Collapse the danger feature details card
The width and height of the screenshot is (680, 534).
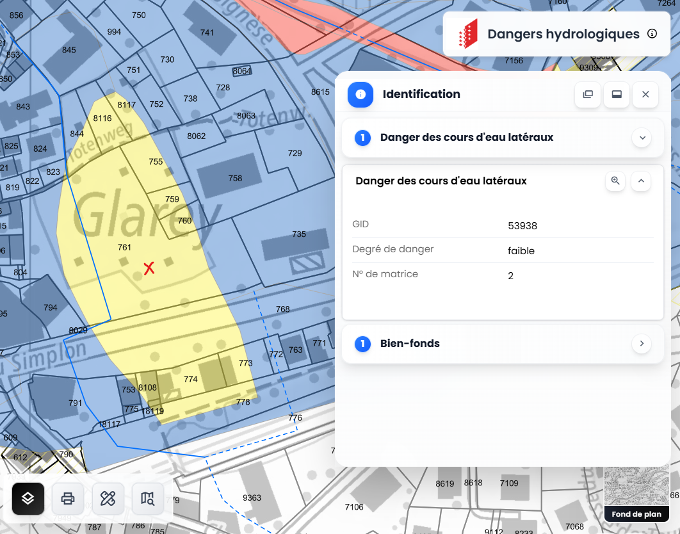click(641, 181)
